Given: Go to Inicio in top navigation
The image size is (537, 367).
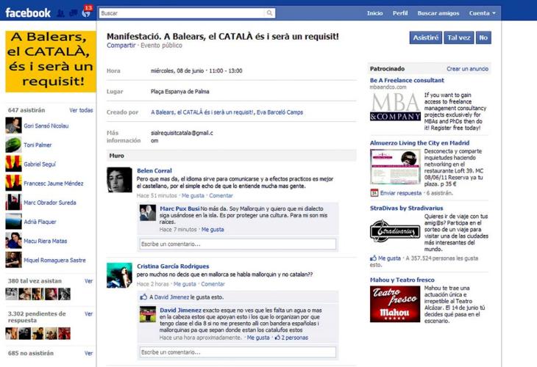Looking at the screenshot, I should 375,13.
